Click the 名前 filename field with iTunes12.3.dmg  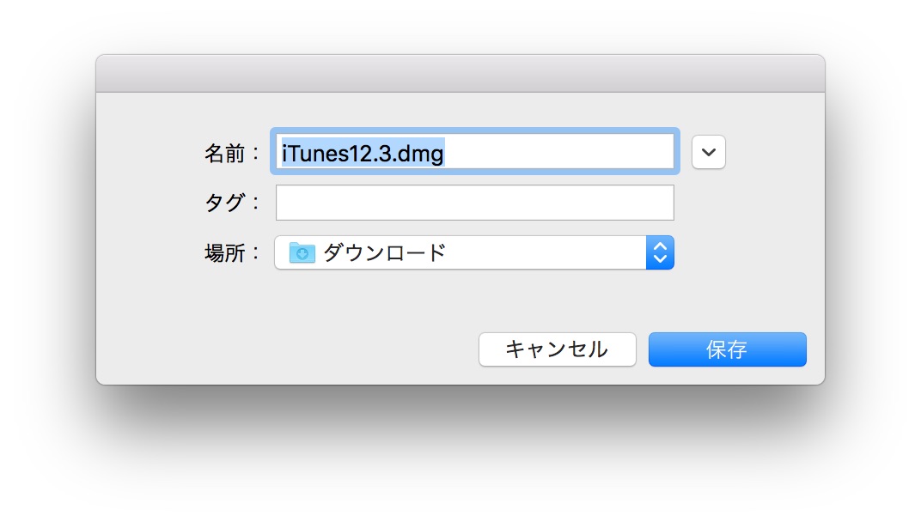[474, 151]
